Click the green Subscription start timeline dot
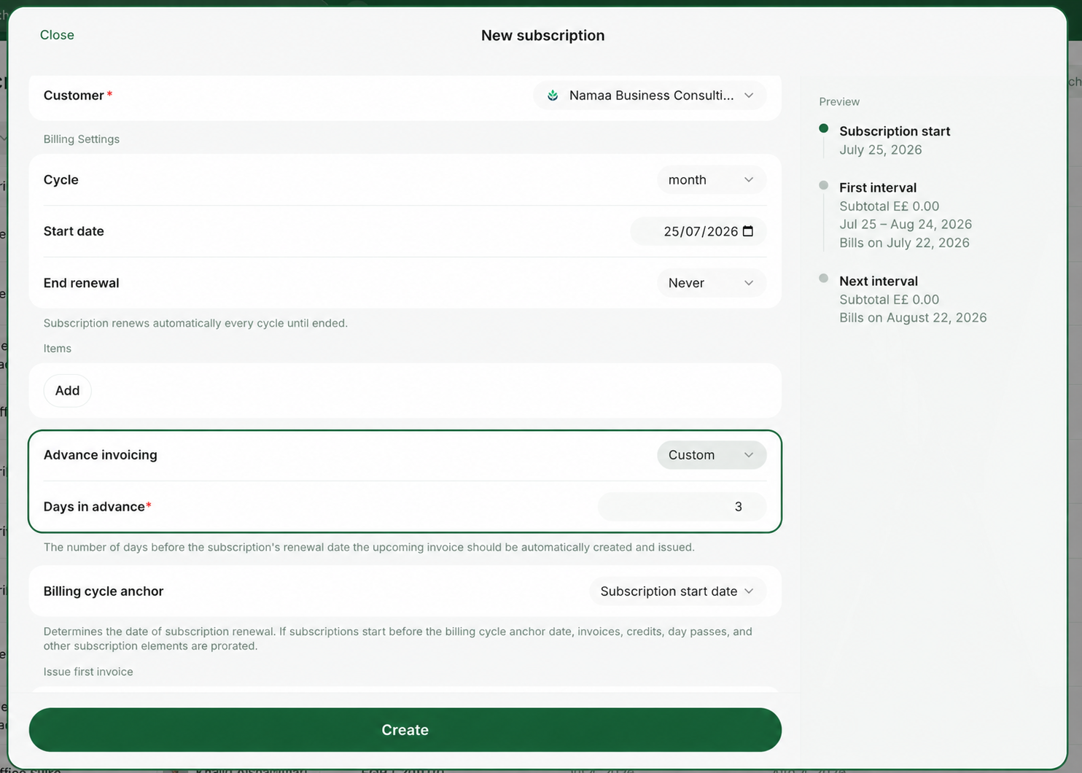 (x=823, y=128)
